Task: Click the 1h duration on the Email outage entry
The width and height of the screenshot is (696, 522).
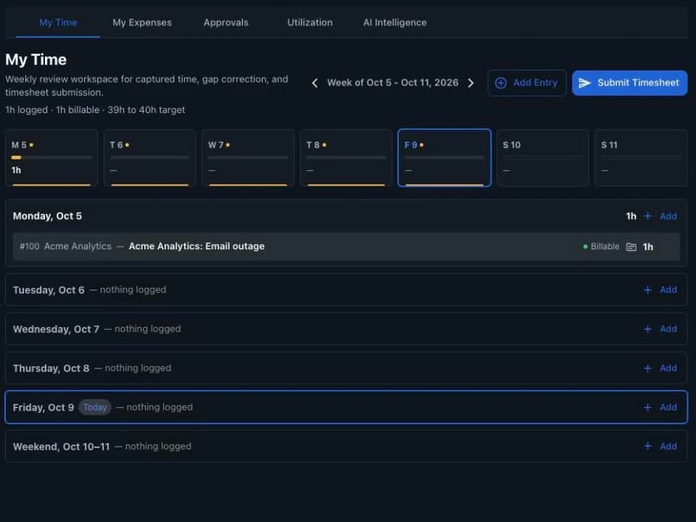Action: pyautogui.click(x=648, y=246)
